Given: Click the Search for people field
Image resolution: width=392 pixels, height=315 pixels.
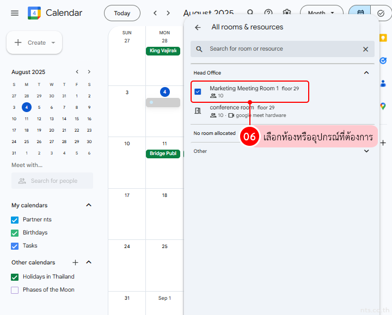Looking at the screenshot, I should click(52, 181).
